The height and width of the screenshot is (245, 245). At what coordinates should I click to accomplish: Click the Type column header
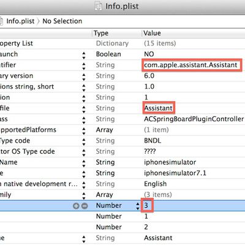pos(101,33)
